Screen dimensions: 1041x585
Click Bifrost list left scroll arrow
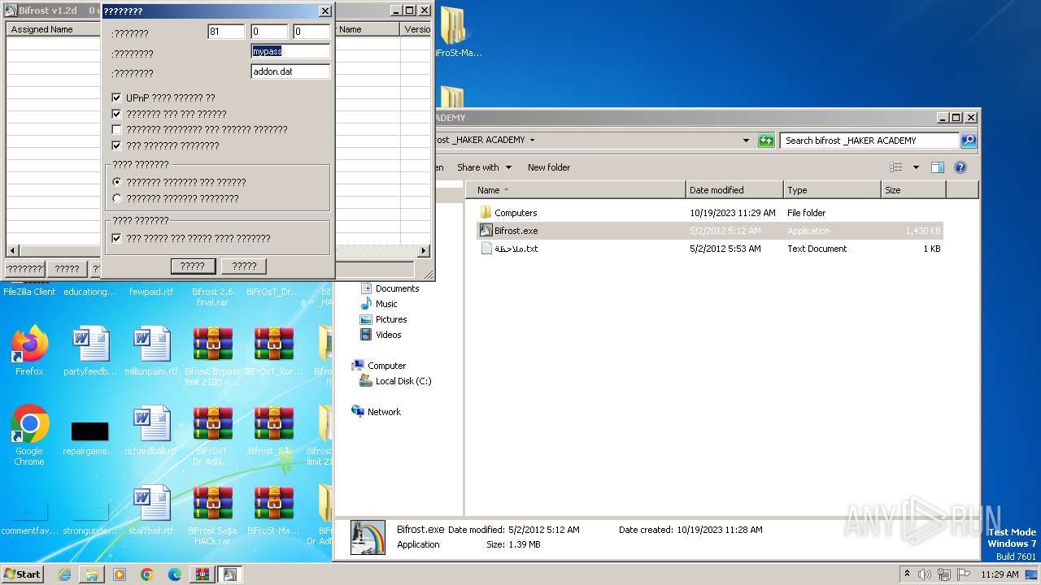[11, 251]
